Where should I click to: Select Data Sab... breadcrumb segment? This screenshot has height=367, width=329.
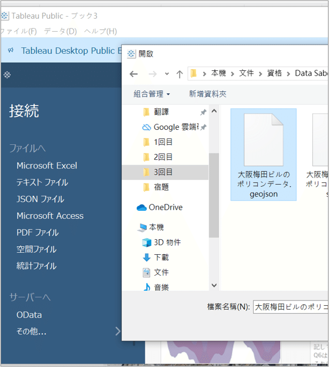[311, 74]
